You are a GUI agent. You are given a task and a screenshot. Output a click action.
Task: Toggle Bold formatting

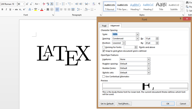tap(2, 9)
